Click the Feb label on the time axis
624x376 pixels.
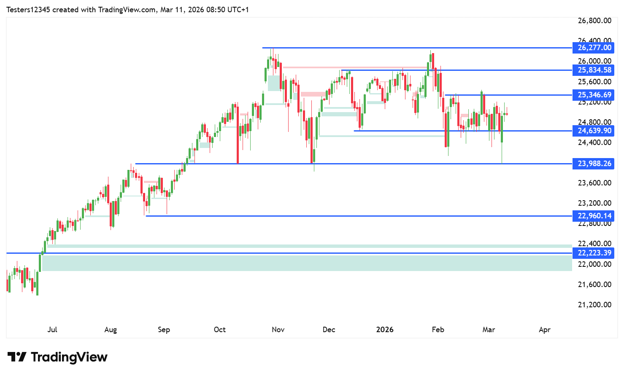tap(438, 330)
